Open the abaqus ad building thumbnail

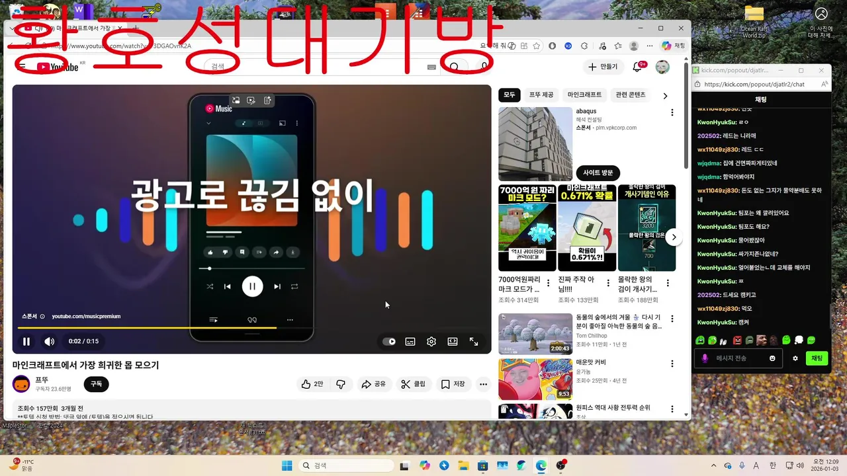535,144
